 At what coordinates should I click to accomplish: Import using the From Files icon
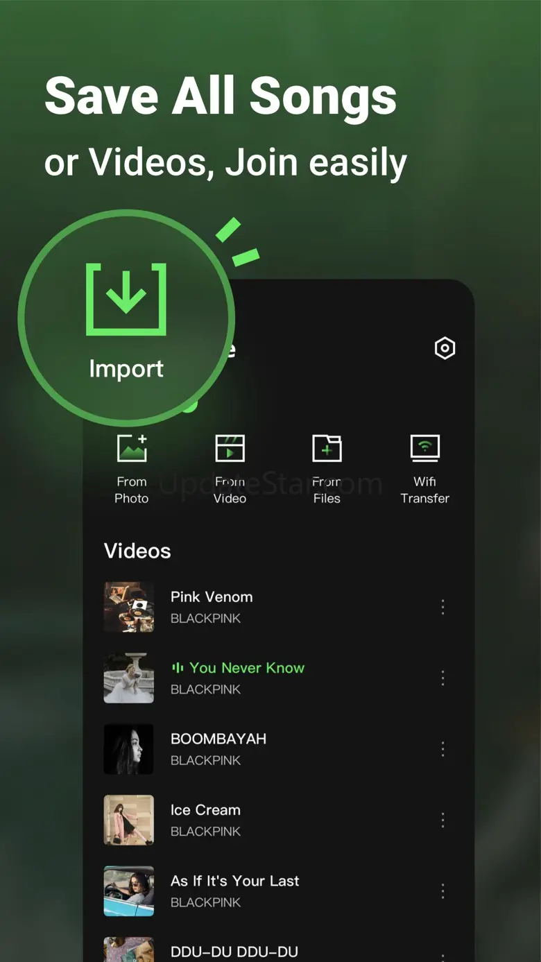pos(327,448)
